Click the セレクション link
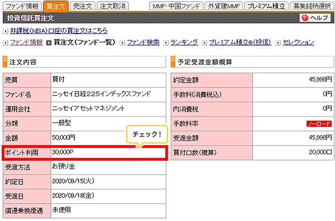335x221 pixels. (299, 42)
